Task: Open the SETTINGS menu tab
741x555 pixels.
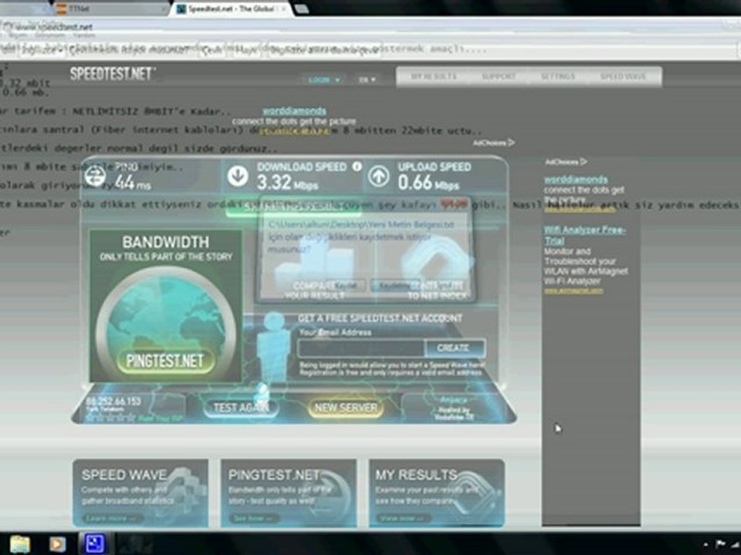Action: click(558, 76)
